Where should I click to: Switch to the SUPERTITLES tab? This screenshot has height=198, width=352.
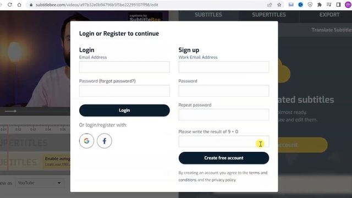pyautogui.click(x=269, y=15)
